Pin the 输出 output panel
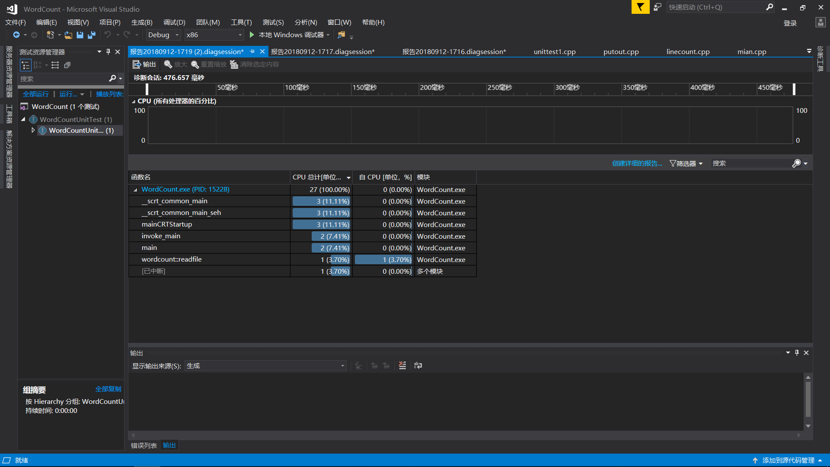The height and width of the screenshot is (467, 830). pyautogui.click(x=797, y=353)
